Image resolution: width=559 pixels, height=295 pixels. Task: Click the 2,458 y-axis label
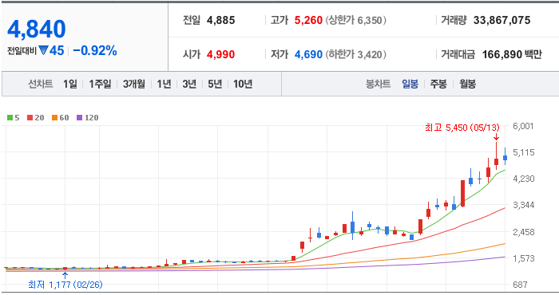tap(524, 232)
